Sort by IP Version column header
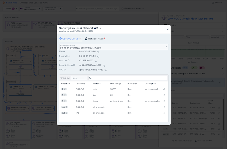 coord(132,84)
